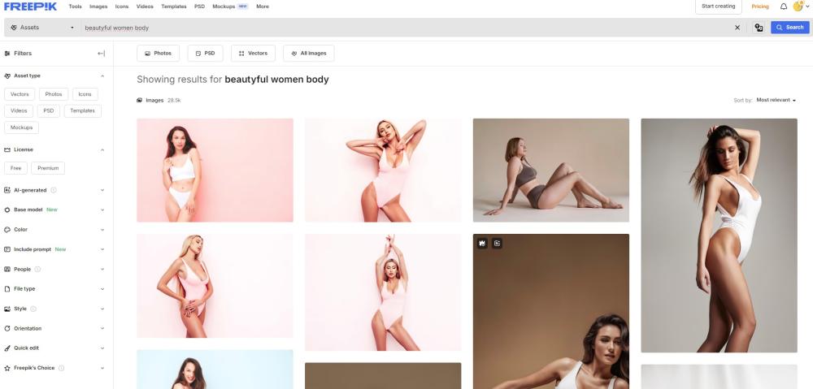Toggle the Free license filter
The image size is (813, 389).
pyautogui.click(x=15, y=168)
